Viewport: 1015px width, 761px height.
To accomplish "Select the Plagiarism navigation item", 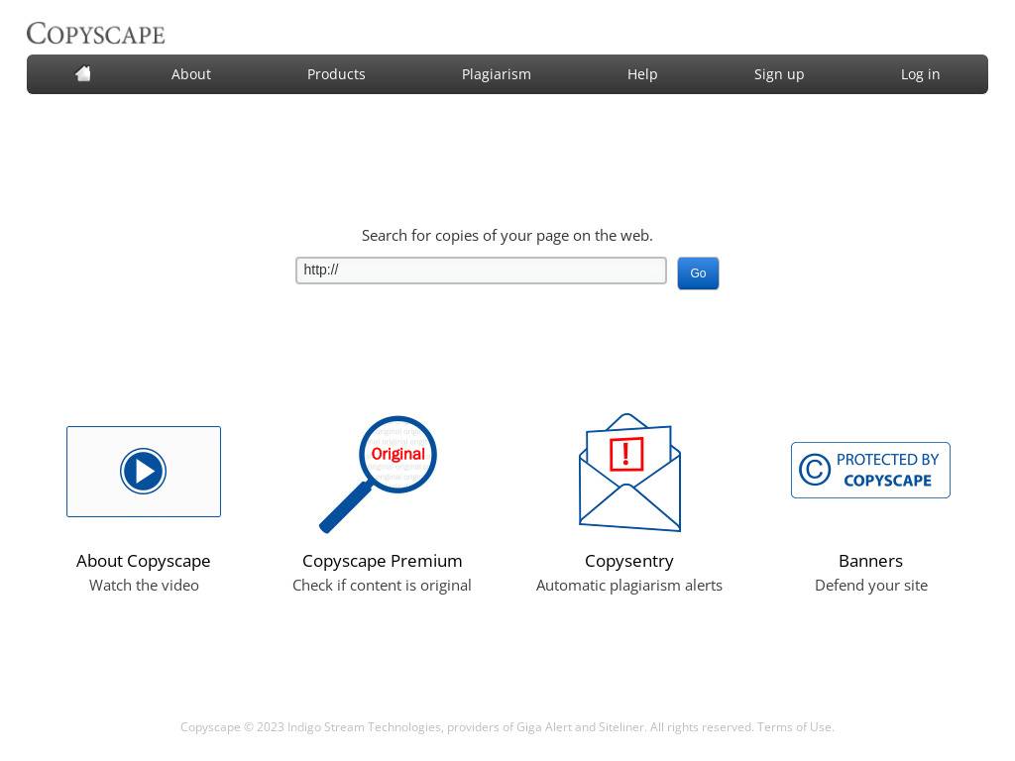I will click(496, 73).
